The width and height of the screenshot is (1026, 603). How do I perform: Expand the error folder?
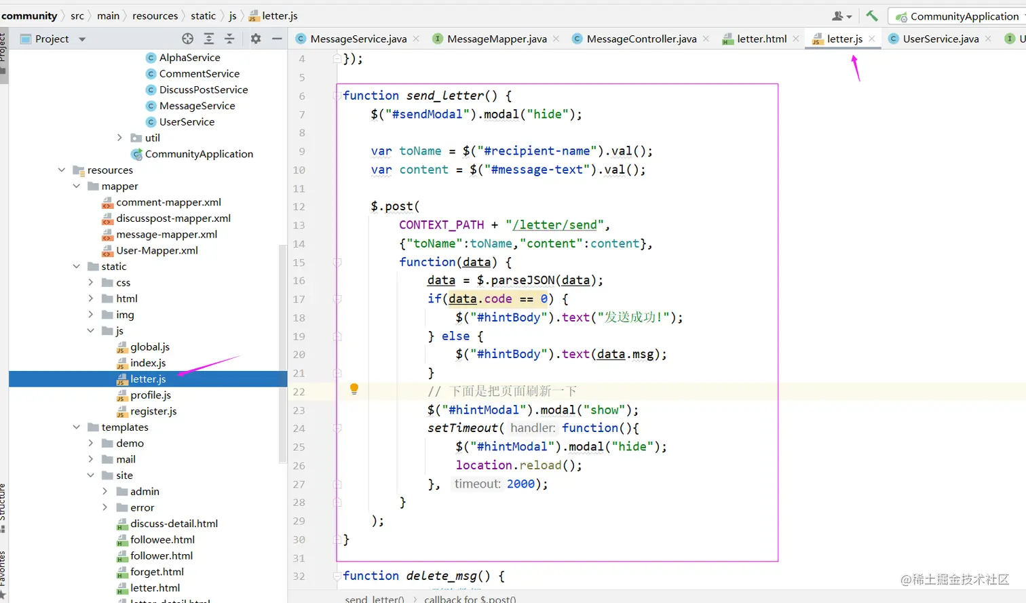tap(105, 507)
